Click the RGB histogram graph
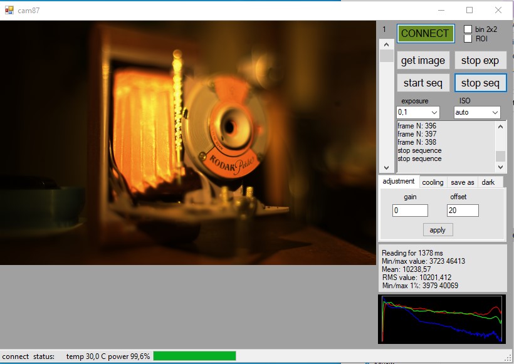Screen dimensions: 514x364 (442, 319)
